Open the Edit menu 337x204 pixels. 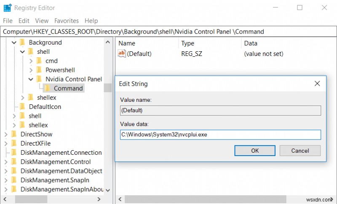click(x=24, y=21)
